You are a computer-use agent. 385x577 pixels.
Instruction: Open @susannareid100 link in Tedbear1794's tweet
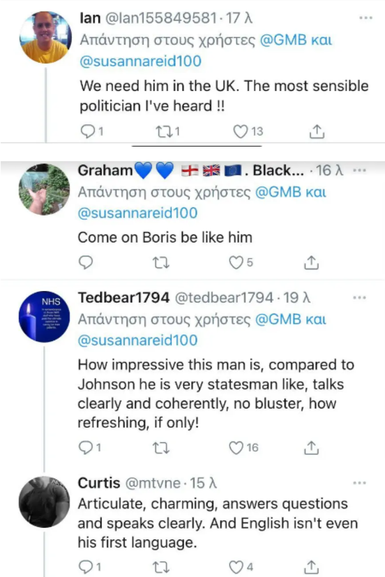pyautogui.click(x=137, y=340)
